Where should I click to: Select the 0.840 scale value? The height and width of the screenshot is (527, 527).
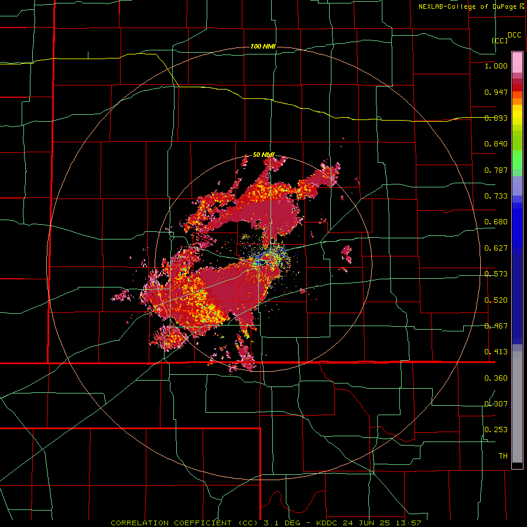pos(496,144)
